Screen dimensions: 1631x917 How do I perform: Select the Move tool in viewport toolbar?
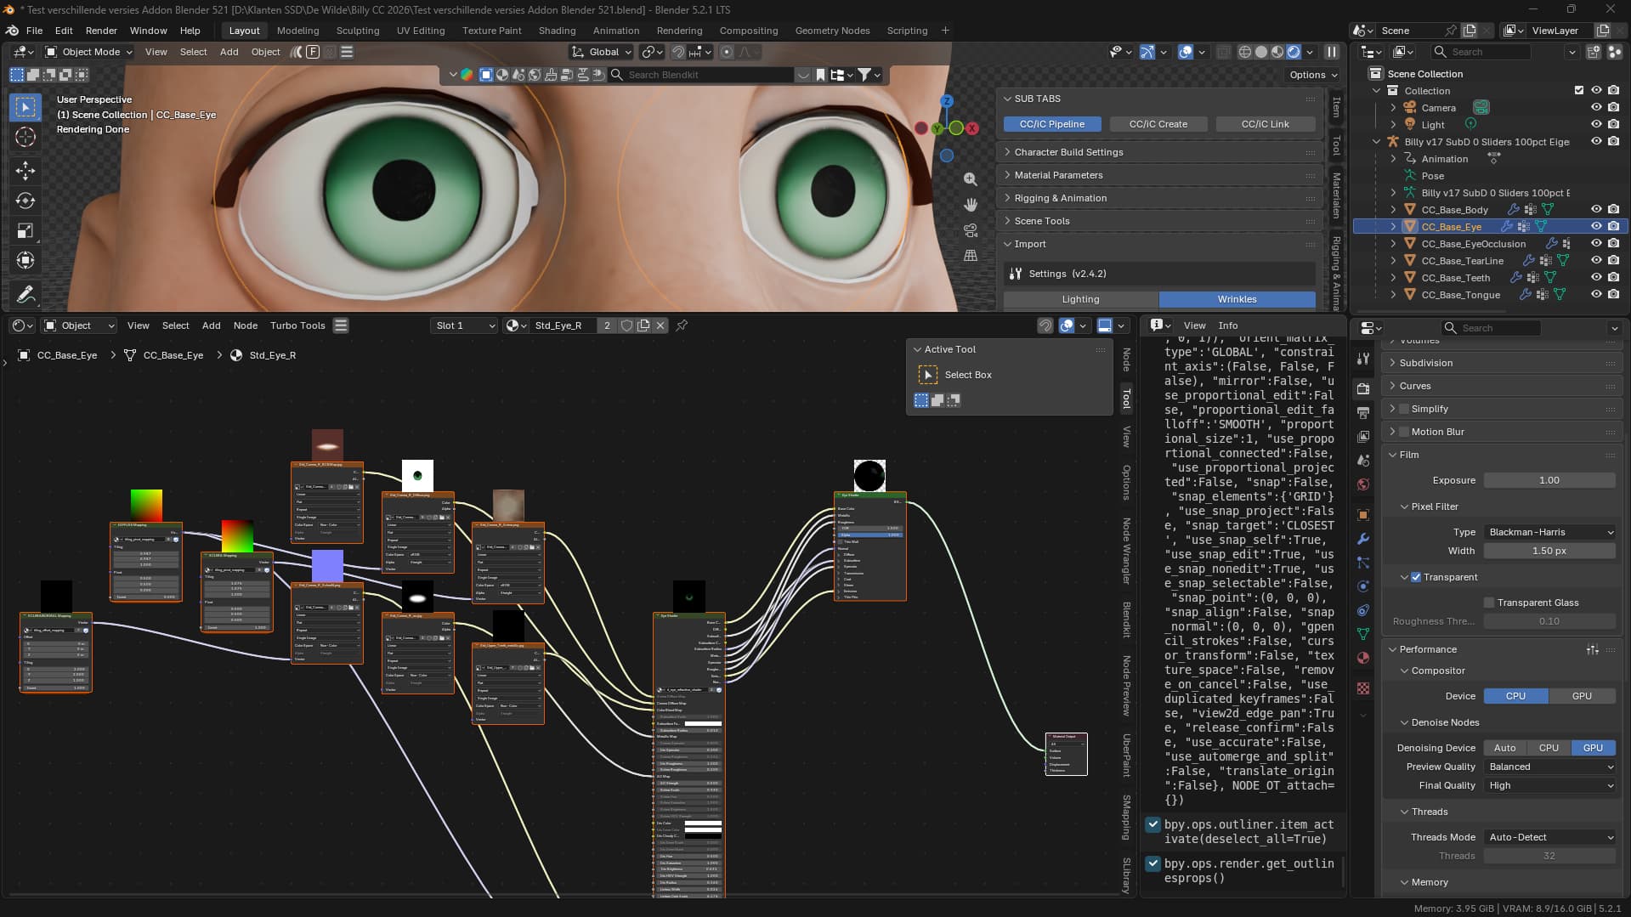[25, 170]
